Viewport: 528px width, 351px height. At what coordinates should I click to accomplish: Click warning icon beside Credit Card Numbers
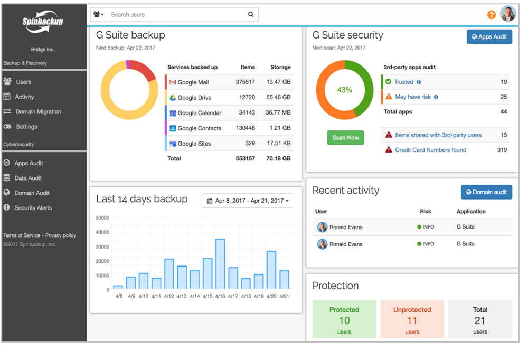[x=389, y=150]
